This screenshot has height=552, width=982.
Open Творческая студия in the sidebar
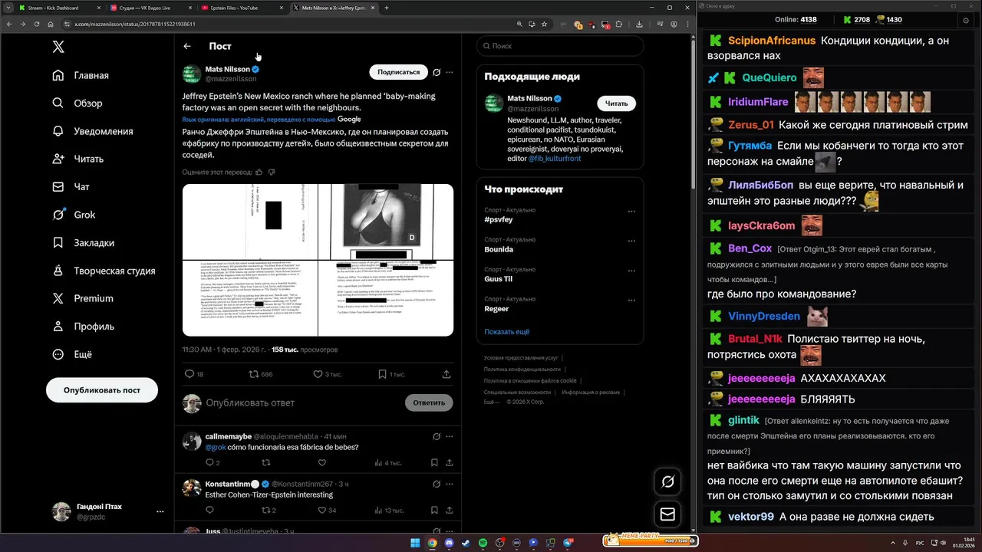104,271
